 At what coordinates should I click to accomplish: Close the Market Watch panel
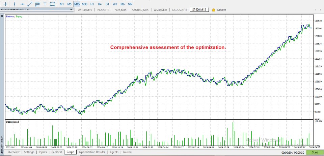click(71, 9)
